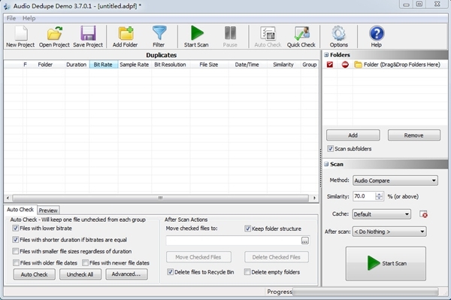Click the red no-entry folder column icon
This screenshot has height=300, width=451.
click(x=345, y=65)
